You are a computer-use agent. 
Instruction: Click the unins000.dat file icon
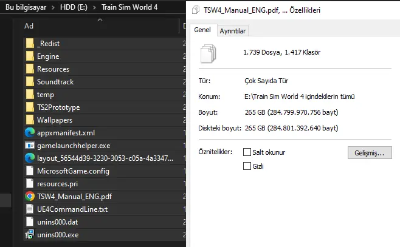[x=30, y=222]
